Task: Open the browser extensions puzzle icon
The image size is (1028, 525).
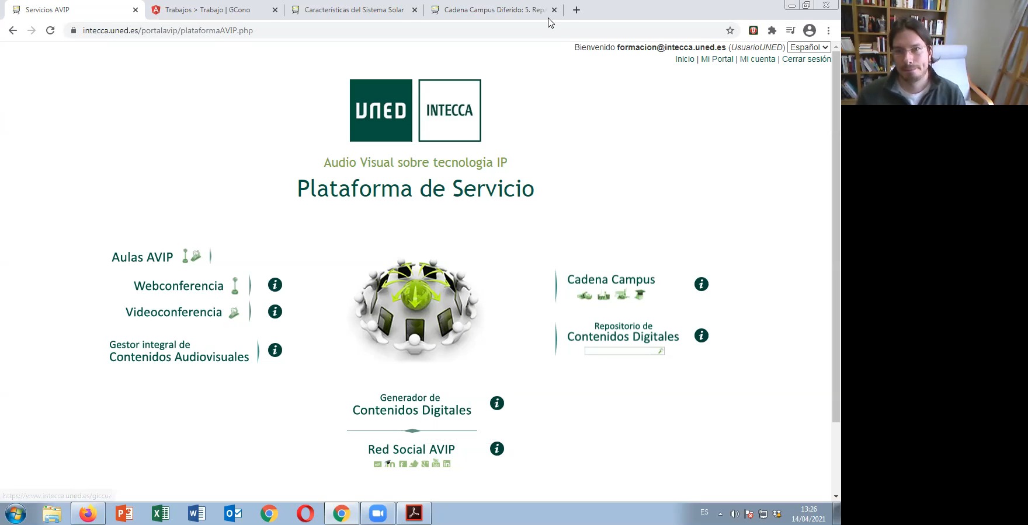Action: [x=772, y=30]
